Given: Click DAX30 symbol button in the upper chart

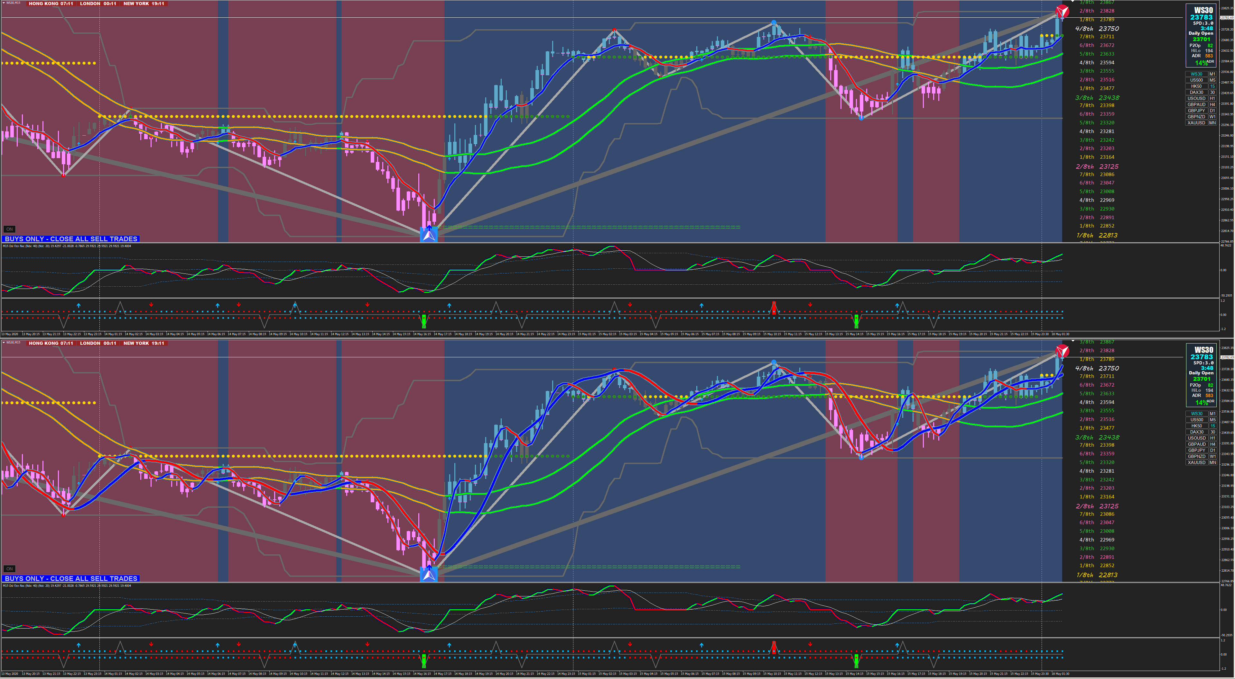Looking at the screenshot, I should coord(1196,93).
